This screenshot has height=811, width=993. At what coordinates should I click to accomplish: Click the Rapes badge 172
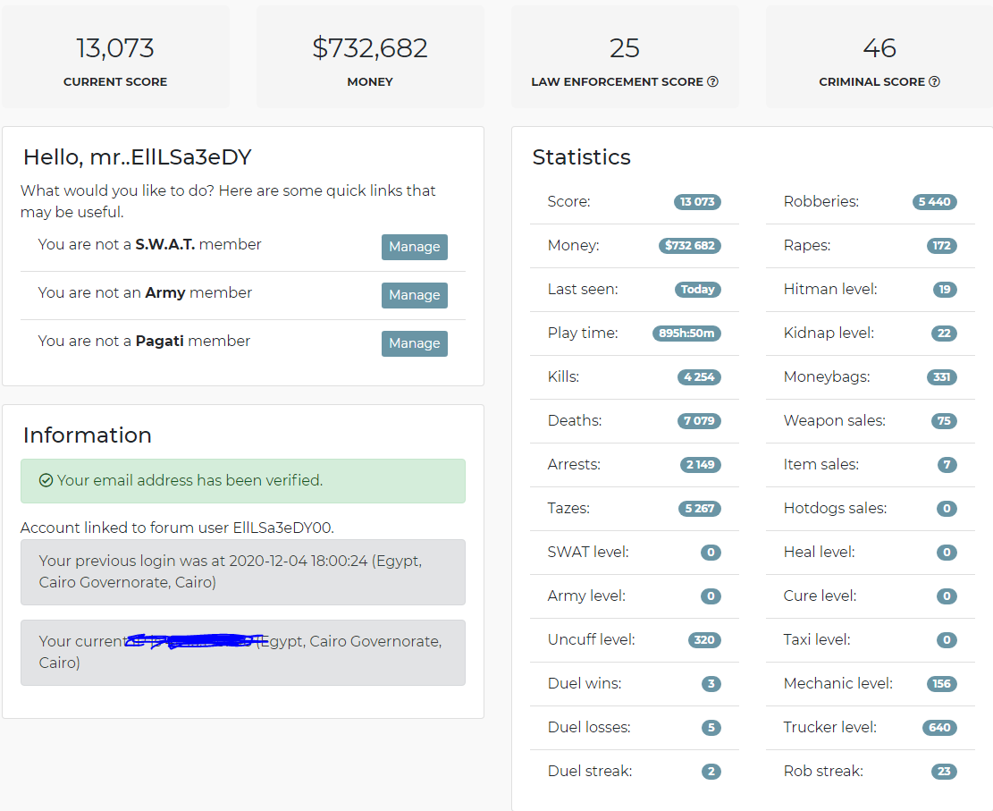point(942,246)
